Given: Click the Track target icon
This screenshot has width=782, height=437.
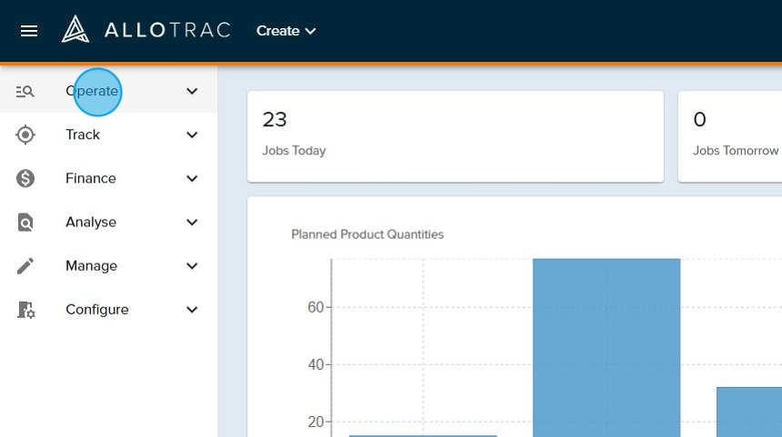Looking at the screenshot, I should pos(25,134).
